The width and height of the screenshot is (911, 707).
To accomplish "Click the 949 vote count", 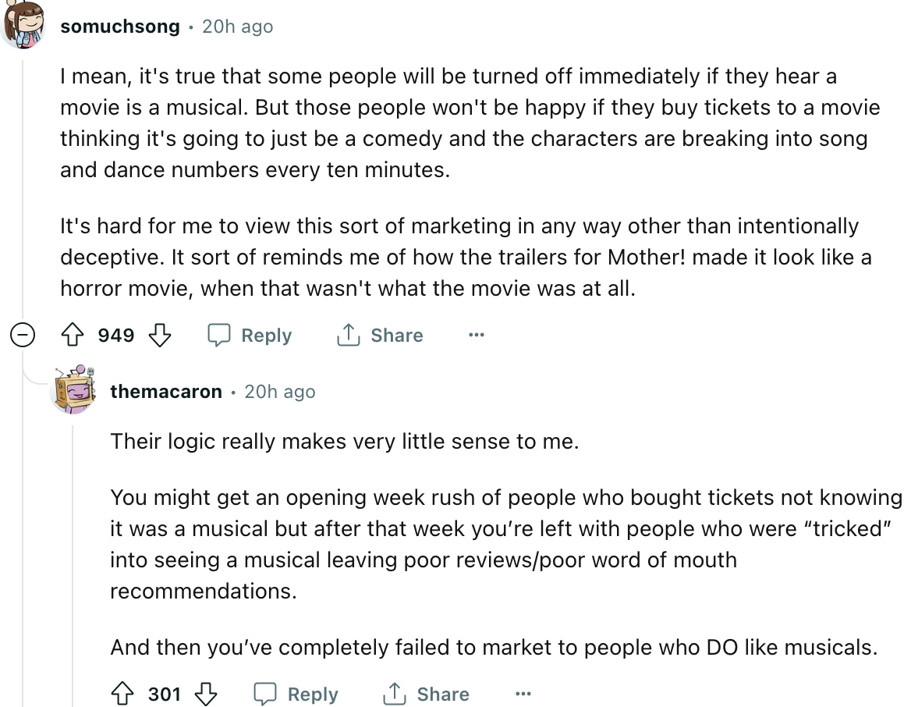I will pyautogui.click(x=116, y=336).
